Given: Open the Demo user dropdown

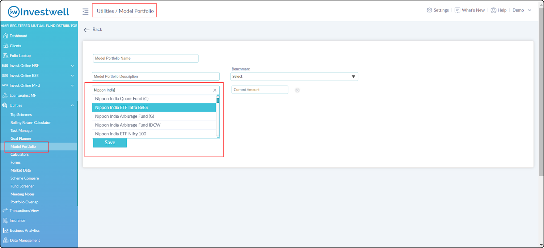Looking at the screenshot, I should 522,10.
